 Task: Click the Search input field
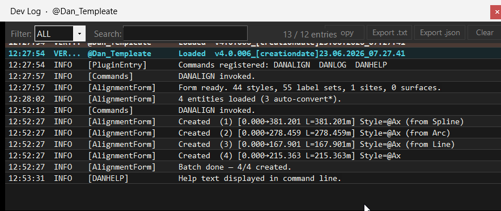[x=185, y=33]
